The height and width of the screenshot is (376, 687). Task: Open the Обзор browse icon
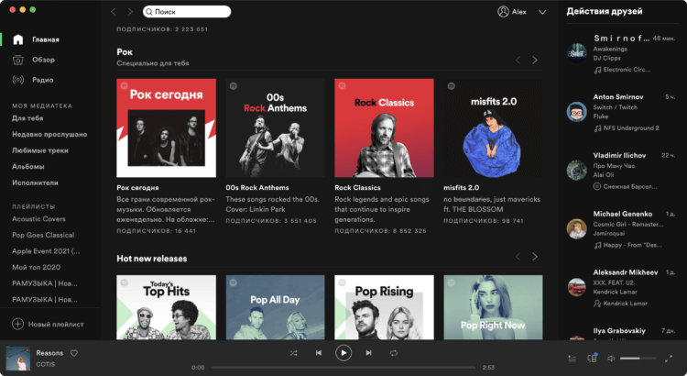(18, 60)
